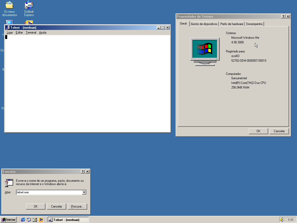This screenshot has height=223, width=297.
Task: Open Outlook Express desktop shortcut
Action: [29, 9]
